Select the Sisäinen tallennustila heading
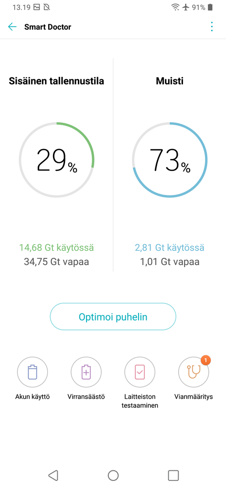 click(56, 81)
